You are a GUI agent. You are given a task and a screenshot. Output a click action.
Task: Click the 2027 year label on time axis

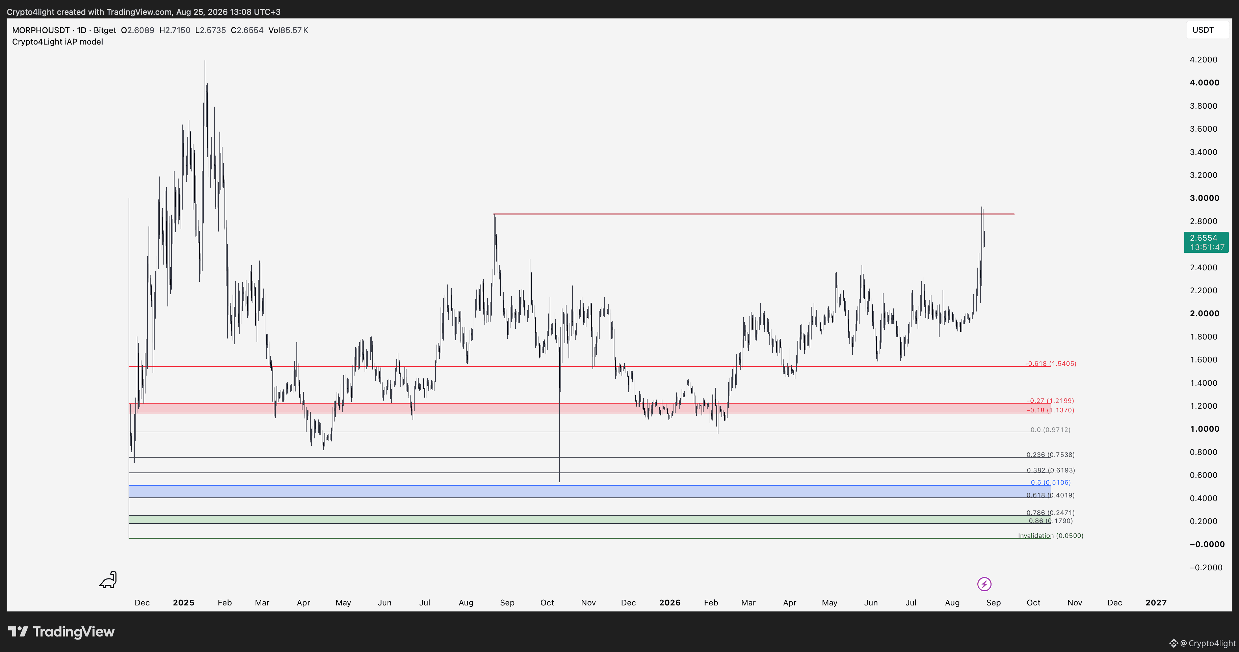coord(1156,602)
